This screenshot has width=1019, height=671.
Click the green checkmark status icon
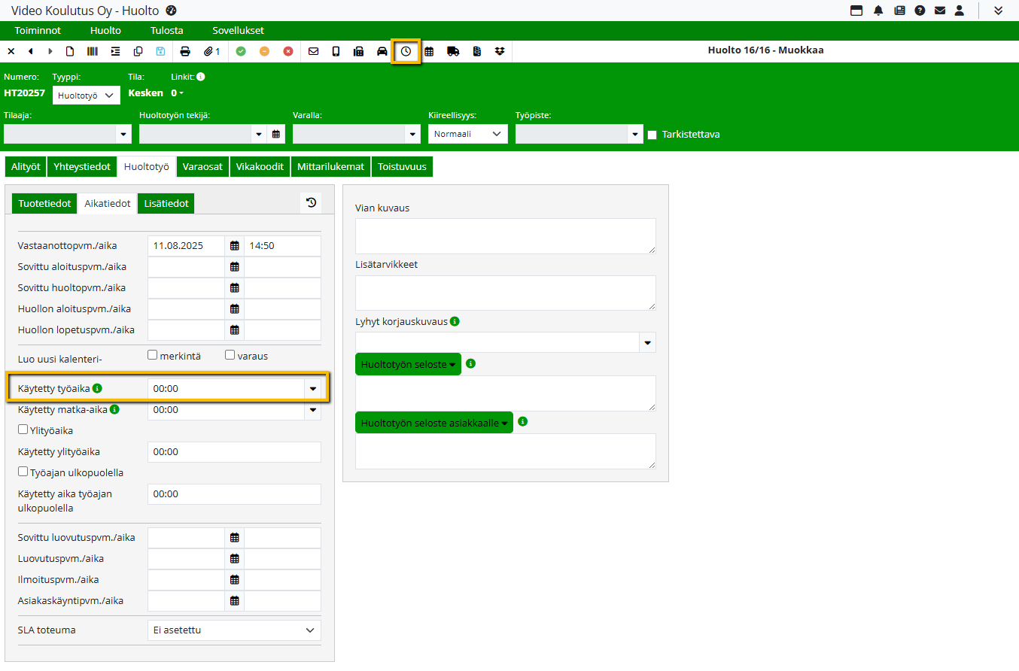click(x=241, y=51)
